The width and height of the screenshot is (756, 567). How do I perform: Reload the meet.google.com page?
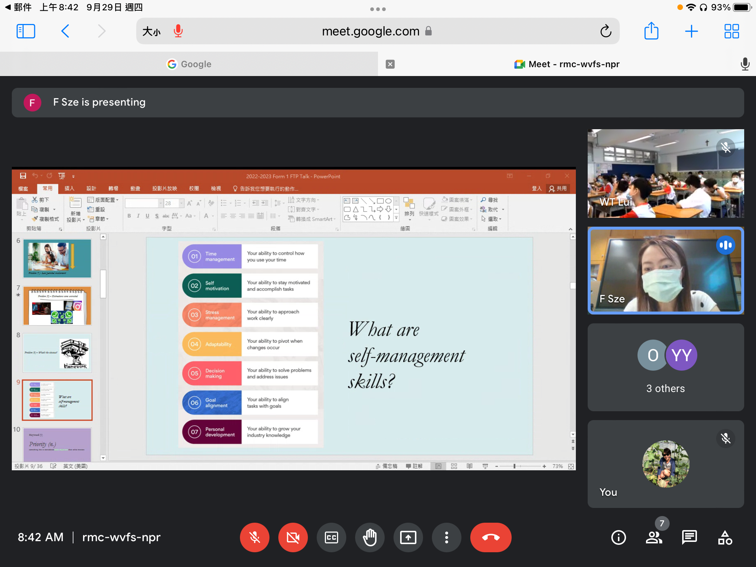click(x=605, y=31)
